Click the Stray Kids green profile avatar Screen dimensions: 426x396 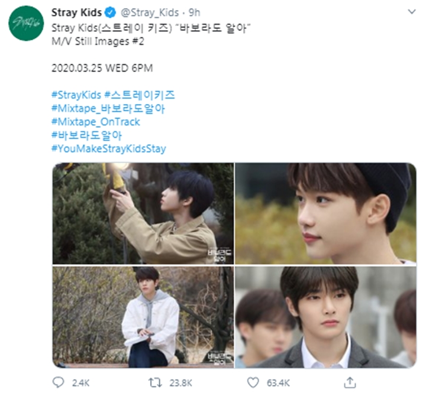point(26,23)
